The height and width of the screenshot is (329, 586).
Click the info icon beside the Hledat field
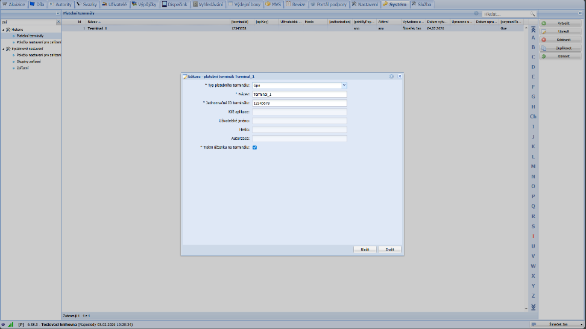pyautogui.click(x=476, y=13)
